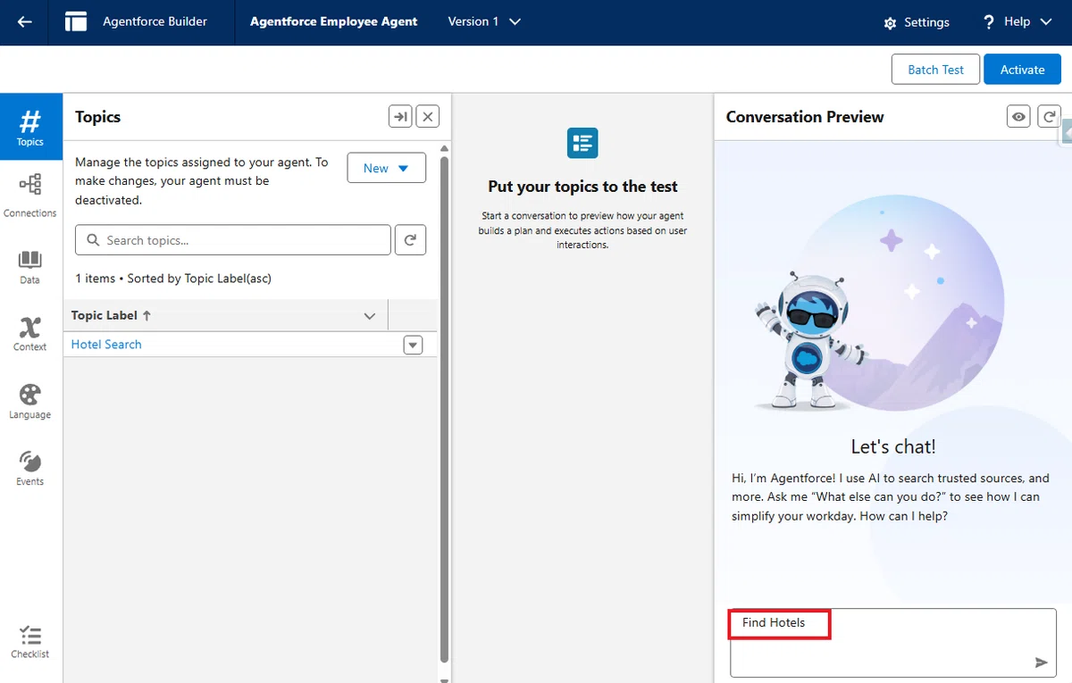Image resolution: width=1072 pixels, height=683 pixels.
Task: Click the plan canvas list icon
Action: (582, 143)
